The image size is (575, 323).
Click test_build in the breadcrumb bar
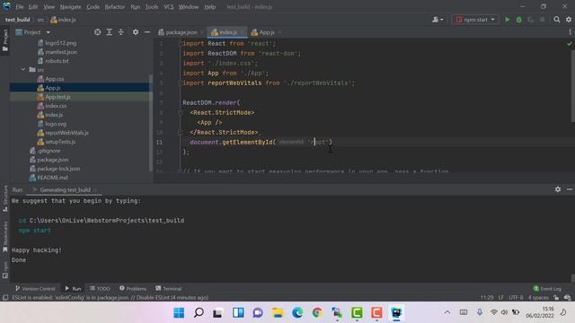point(17,20)
